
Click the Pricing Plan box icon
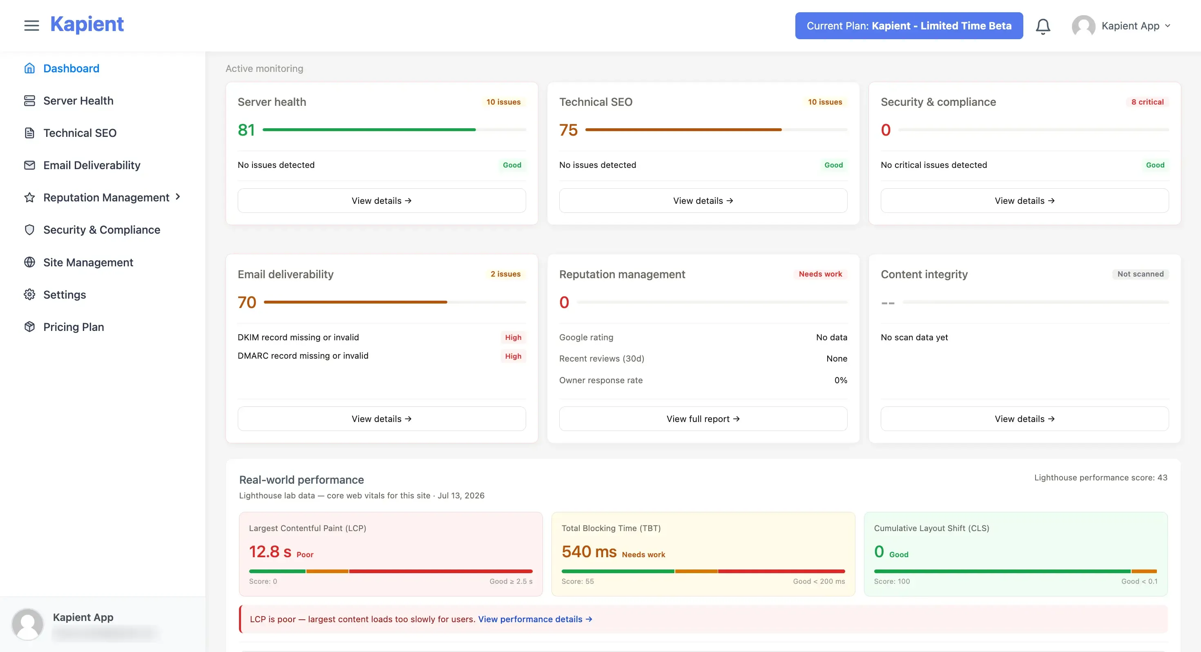(29, 327)
